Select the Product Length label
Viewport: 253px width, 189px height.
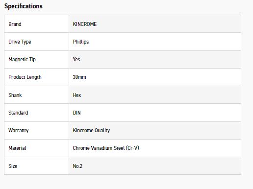click(25, 77)
